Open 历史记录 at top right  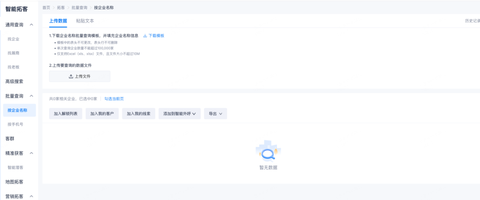(x=472, y=21)
